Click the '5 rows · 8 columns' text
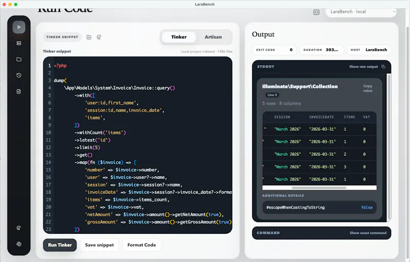This screenshot has height=262, width=410. coord(281,103)
